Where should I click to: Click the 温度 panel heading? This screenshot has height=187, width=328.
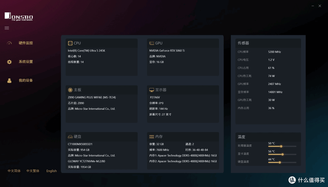coord(241,137)
